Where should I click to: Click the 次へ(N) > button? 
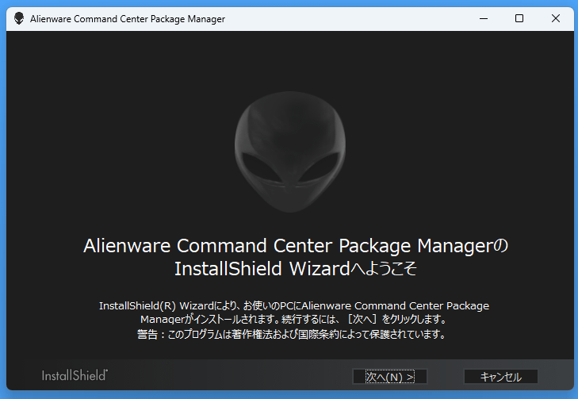(389, 377)
